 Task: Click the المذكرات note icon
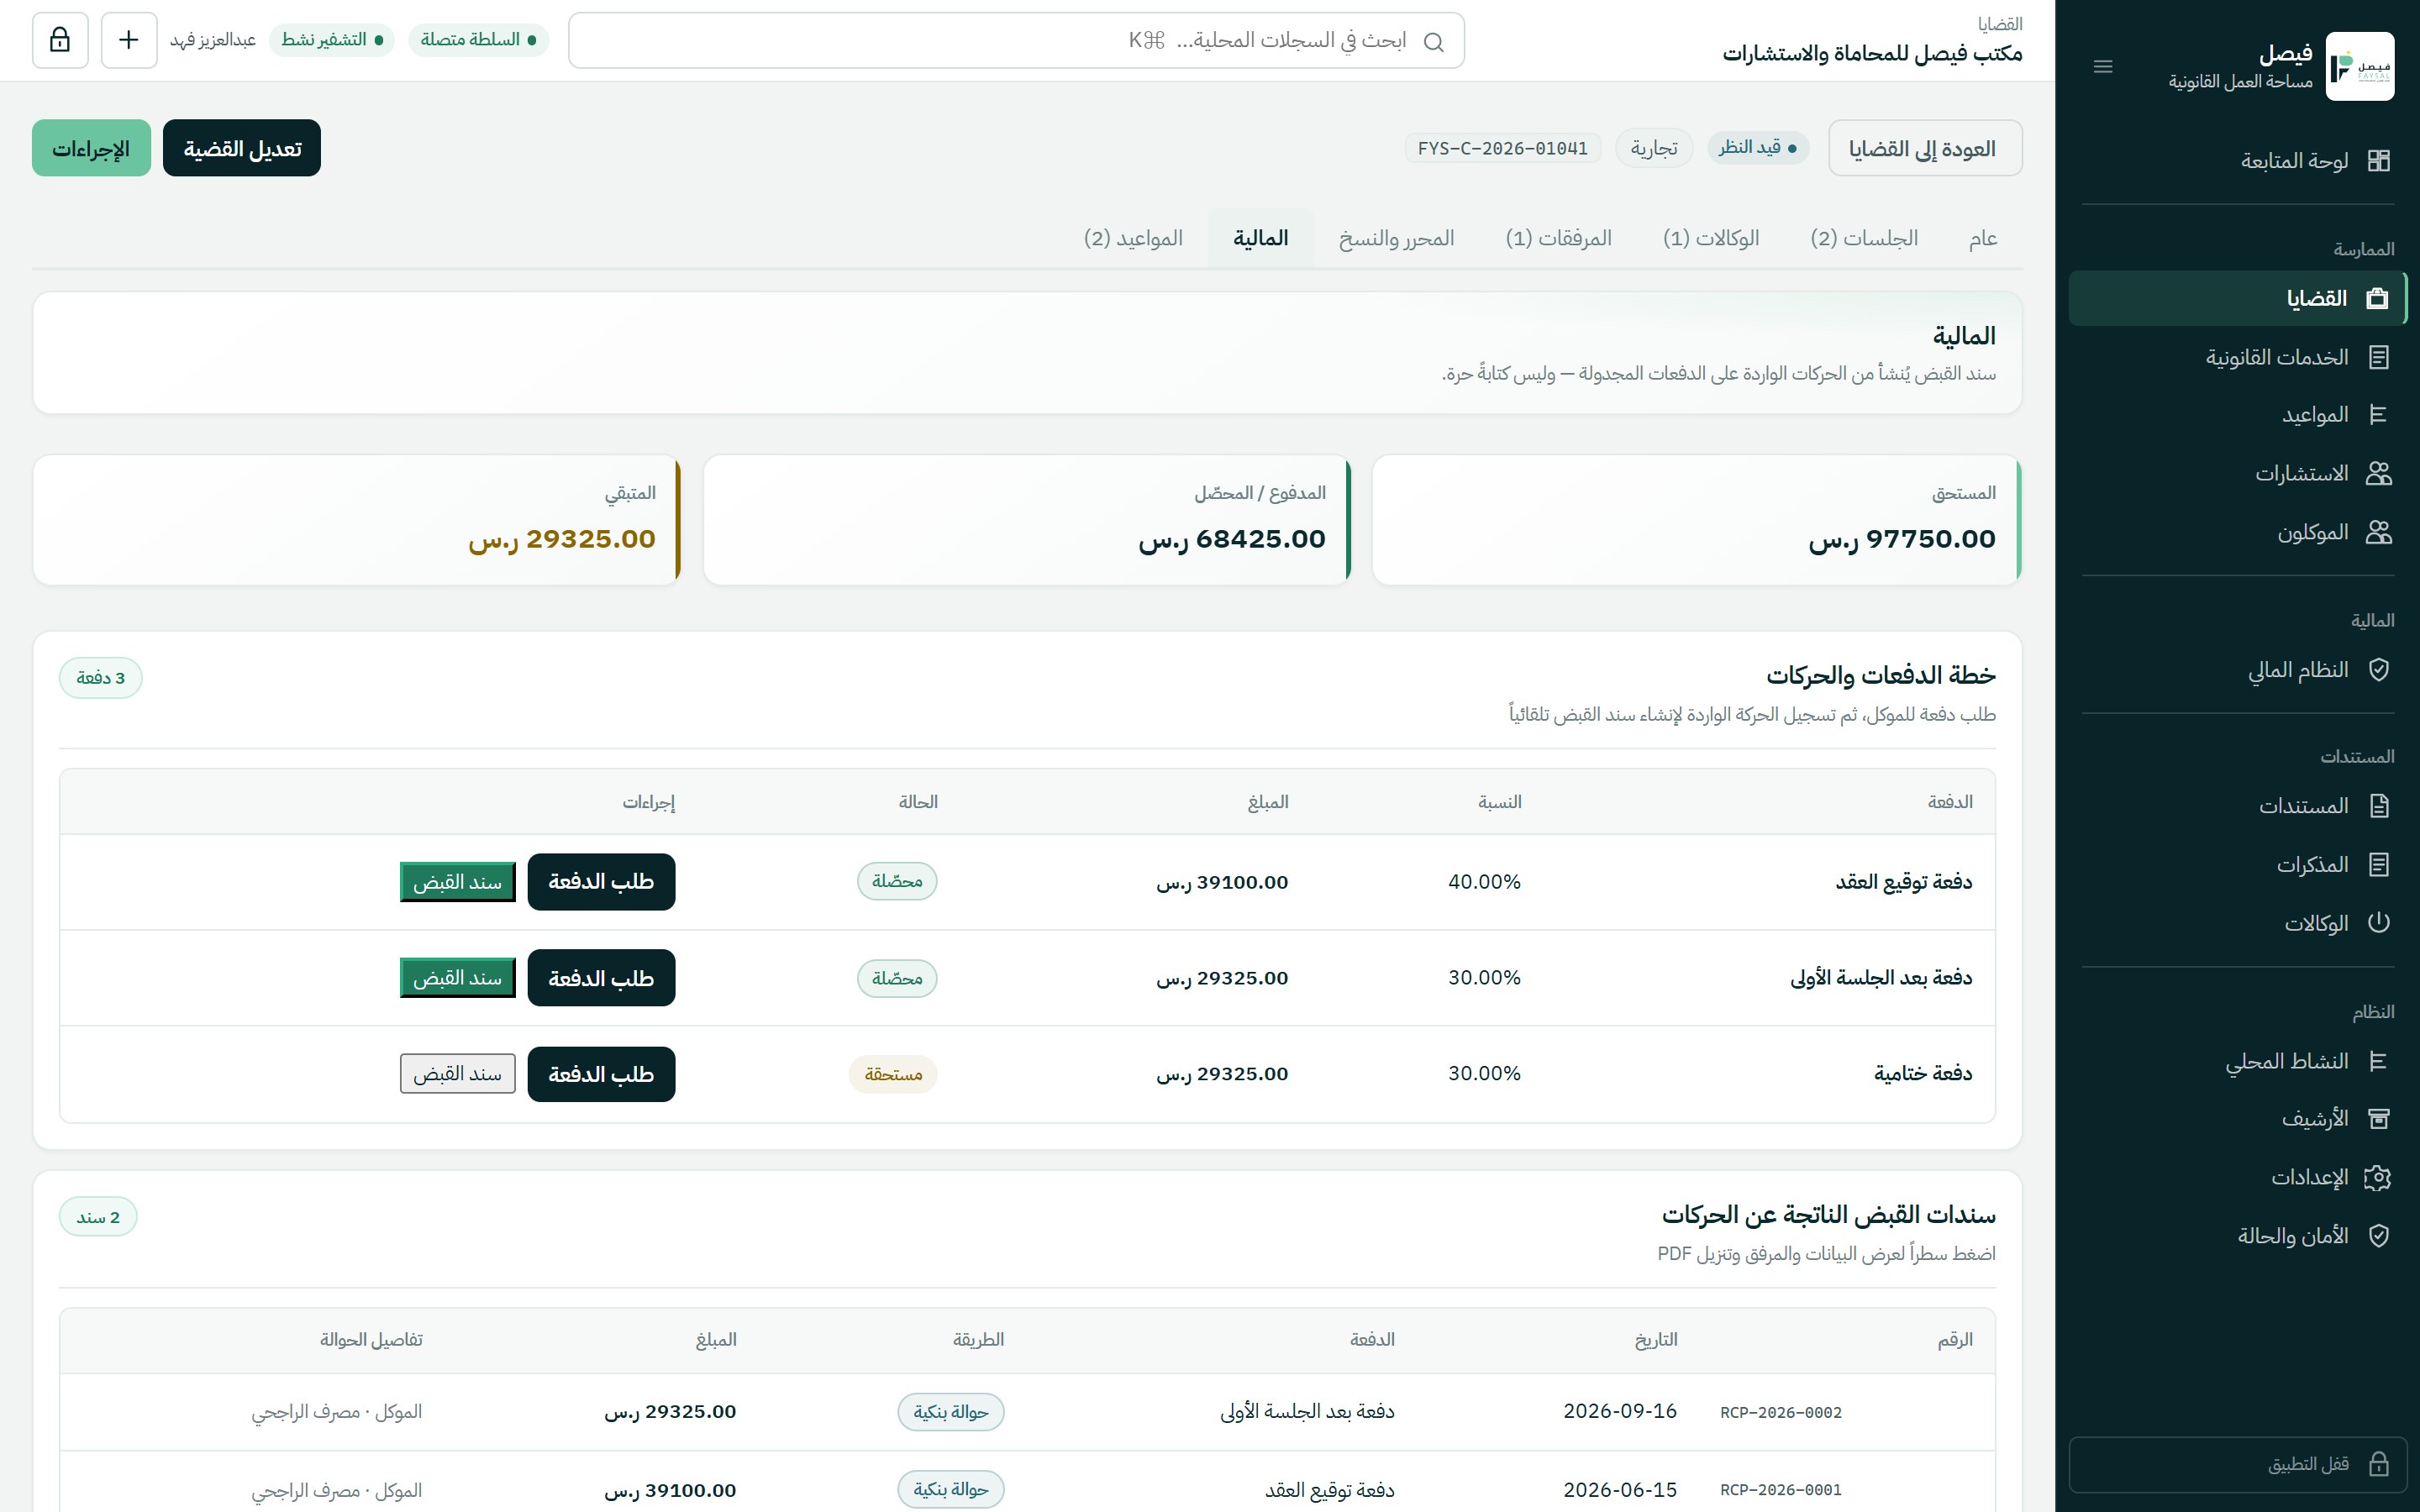click(2379, 865)
